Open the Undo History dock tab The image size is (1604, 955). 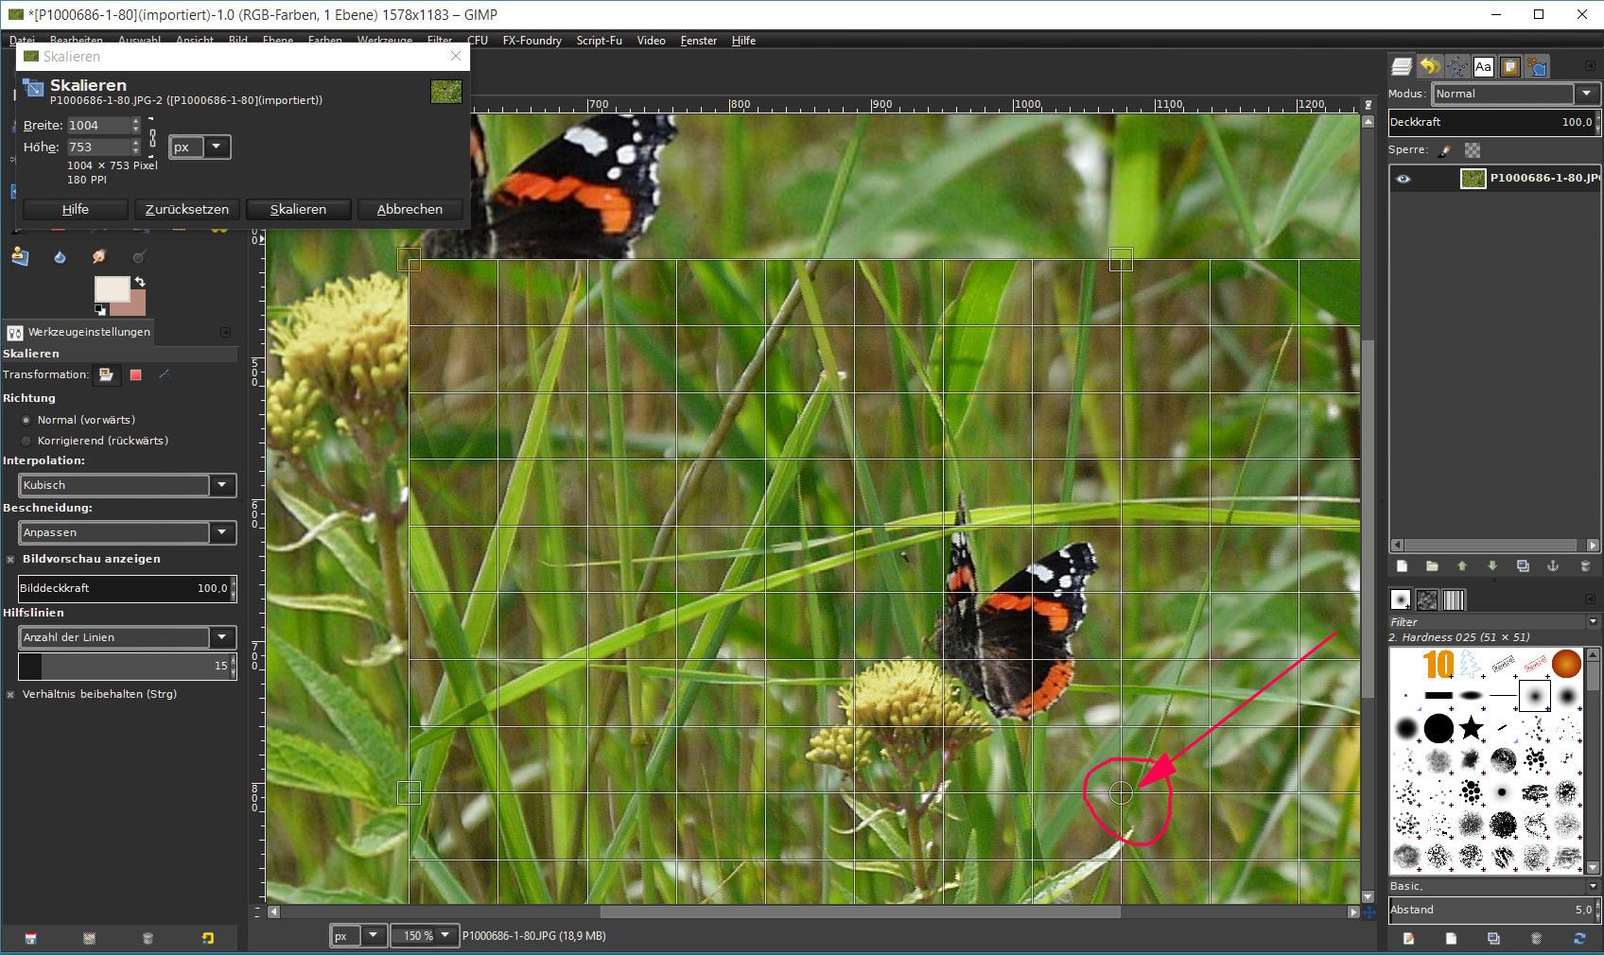pyautogui.click(x=1429, y=66)
